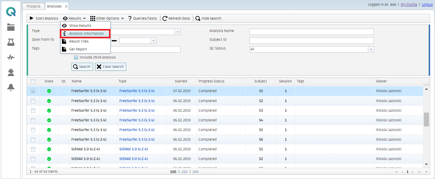This screenshot has width=435, height=179.
Task: Go to the first page of results
Action: (397, 172)
